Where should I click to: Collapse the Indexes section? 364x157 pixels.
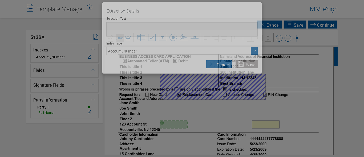[x=93, y=50]
